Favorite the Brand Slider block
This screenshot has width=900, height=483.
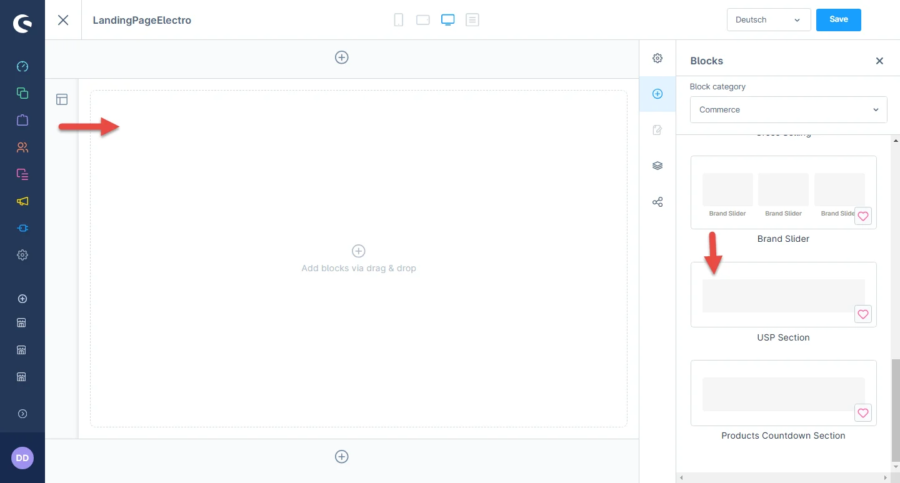(862, 216)
